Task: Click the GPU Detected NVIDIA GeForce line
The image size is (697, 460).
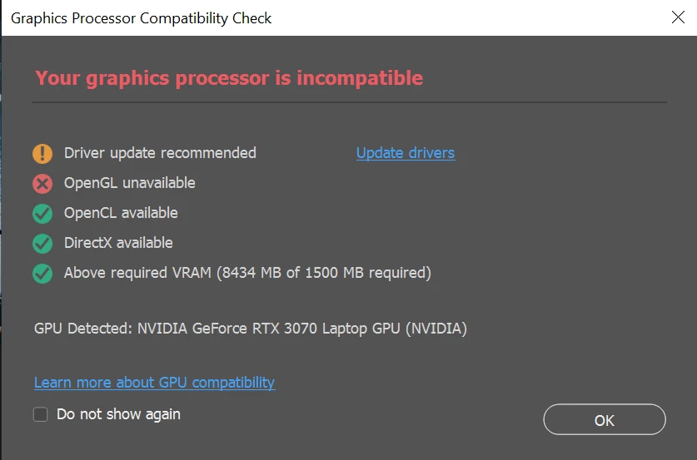Action: coord(251,329)
